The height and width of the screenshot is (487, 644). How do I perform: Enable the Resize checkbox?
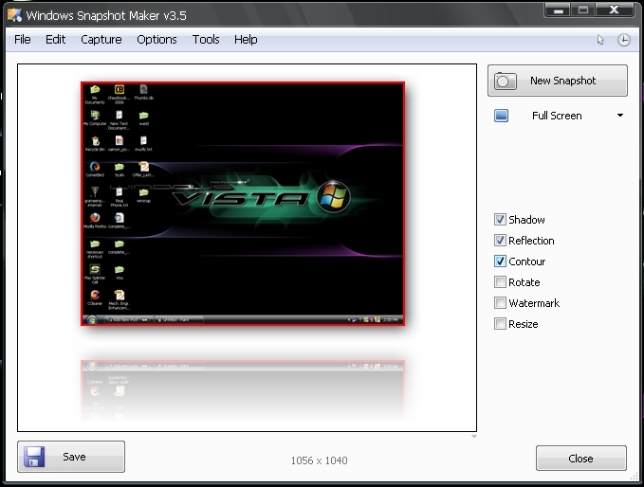500,324
